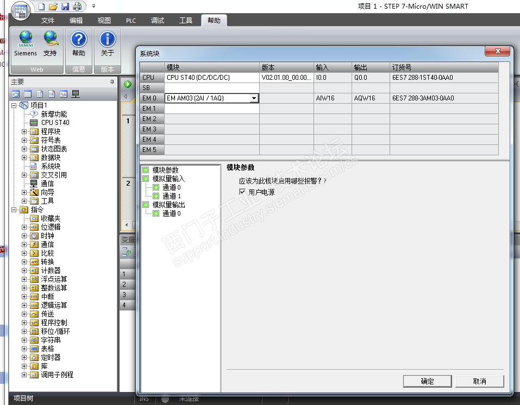
Task: Click the 取消 button in system block dialog
Action: 480,381
